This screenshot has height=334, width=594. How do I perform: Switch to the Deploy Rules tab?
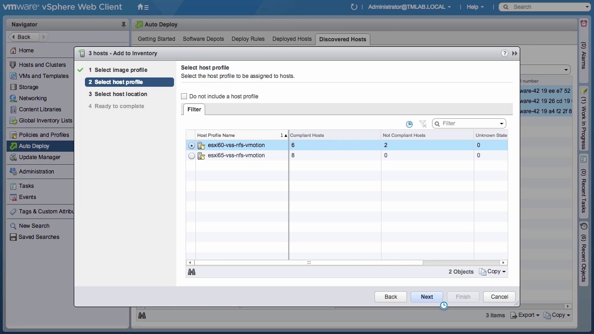click(x=248, y=39)
